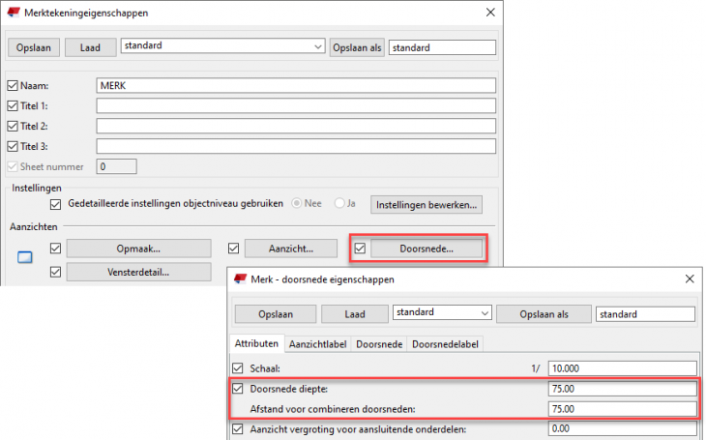
Task: Click the Schaal value field 10.000
Action: tap(623, 368)
